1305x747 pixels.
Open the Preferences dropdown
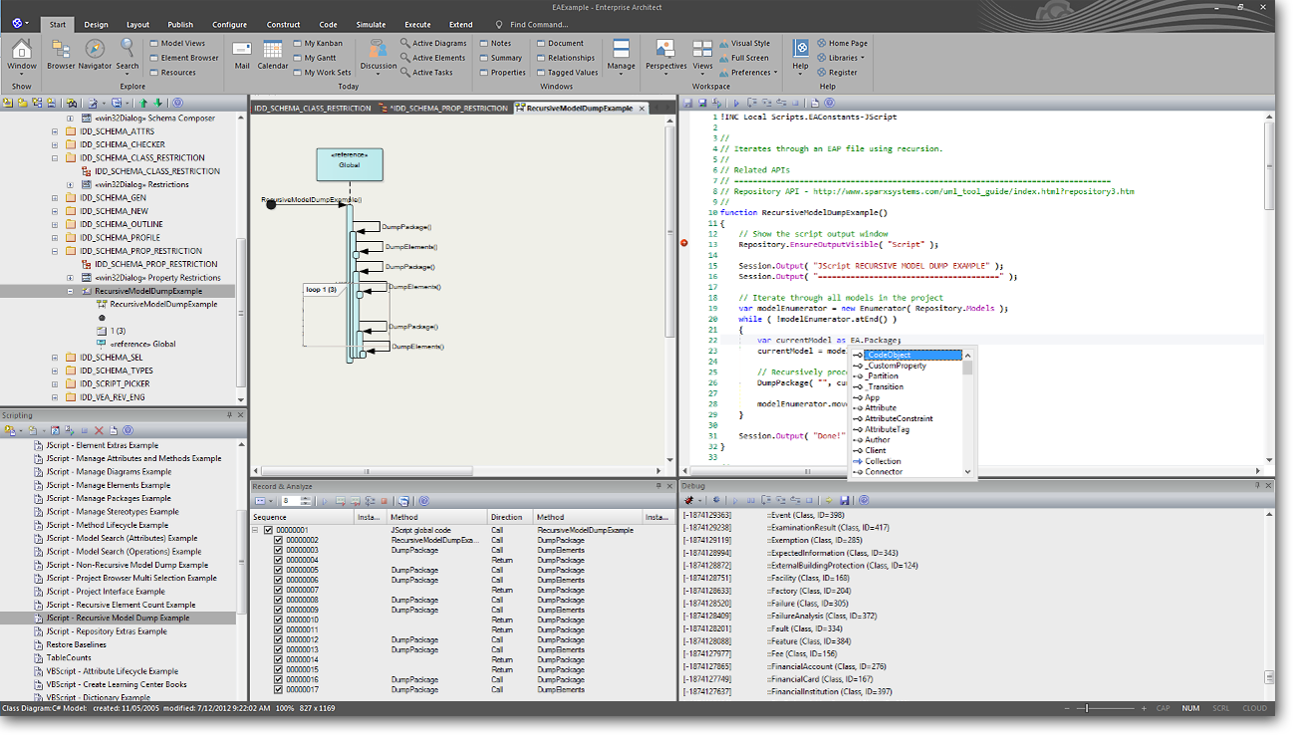(750, 73)
